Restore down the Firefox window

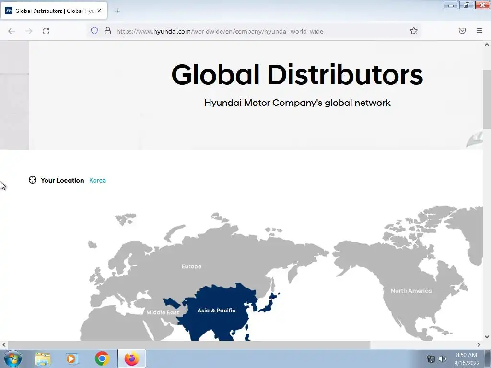[467, 5]
